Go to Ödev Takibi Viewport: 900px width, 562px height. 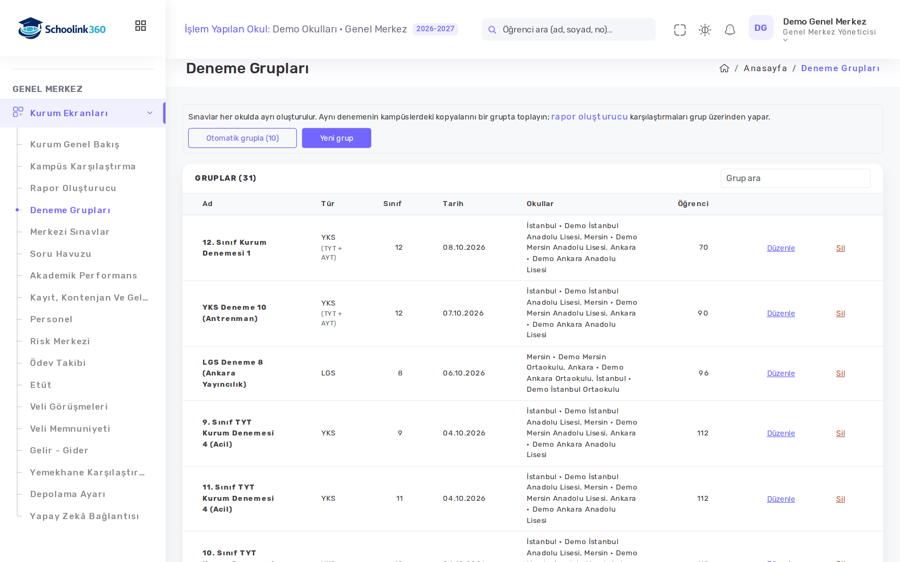point(58,363)
